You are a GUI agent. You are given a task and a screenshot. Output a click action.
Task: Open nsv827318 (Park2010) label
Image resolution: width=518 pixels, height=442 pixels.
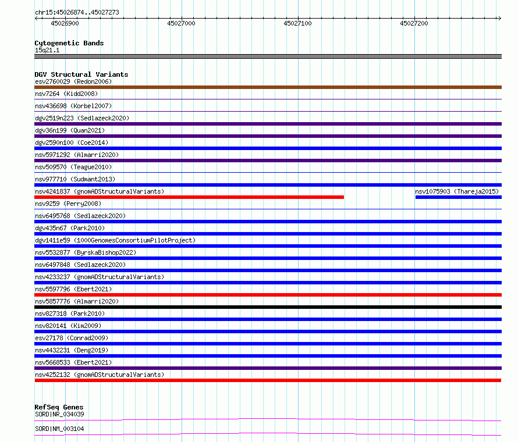pos(70,313)
